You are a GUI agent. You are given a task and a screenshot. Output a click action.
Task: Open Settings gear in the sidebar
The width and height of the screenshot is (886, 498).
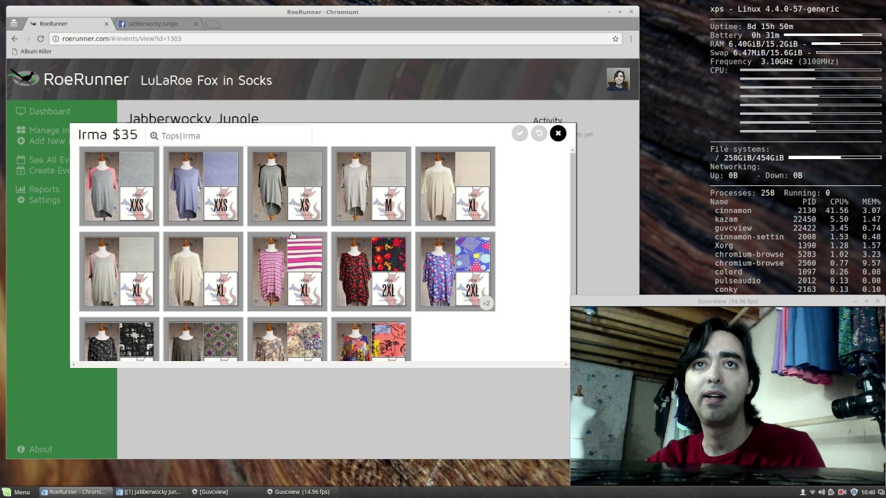[x=44, y=200]
